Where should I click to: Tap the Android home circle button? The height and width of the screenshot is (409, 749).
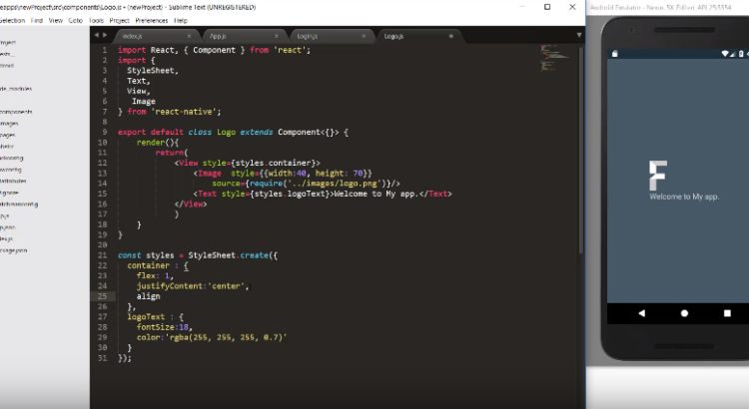tap(685, 313)
